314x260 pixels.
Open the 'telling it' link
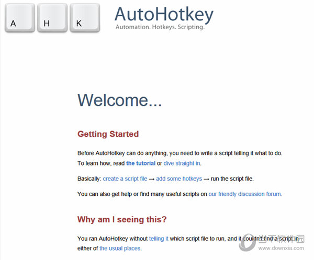(x=159, y=239)
